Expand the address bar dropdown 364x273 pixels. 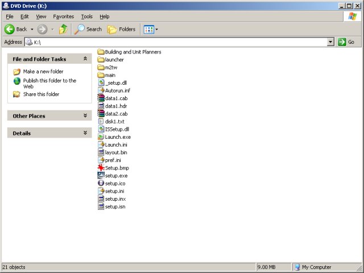point(330,42)
